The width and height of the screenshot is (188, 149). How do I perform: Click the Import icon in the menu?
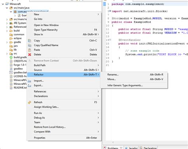coord(30,81)
